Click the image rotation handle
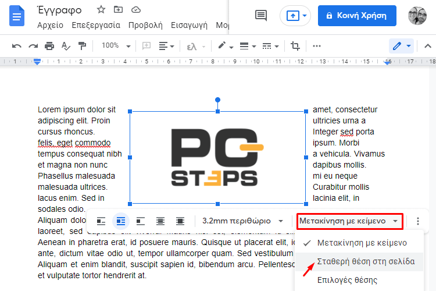The width and height of the screenshot is (436, 291). click(218, 100)
